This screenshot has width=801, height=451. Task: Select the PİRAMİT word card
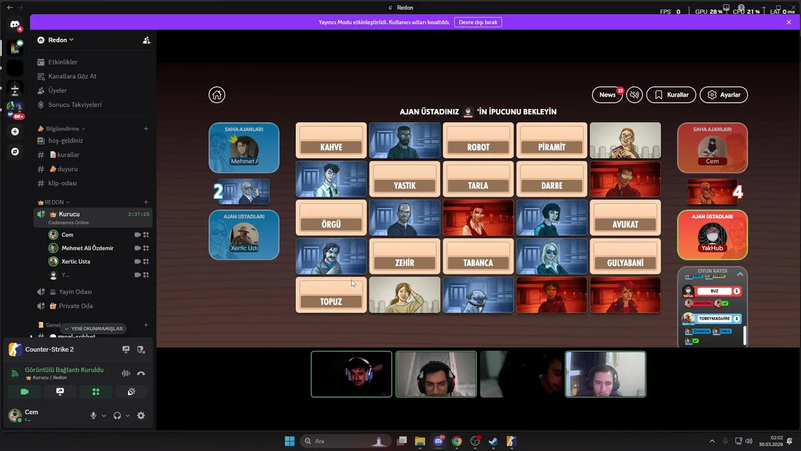pyautogui.click(x=552, y=140)
